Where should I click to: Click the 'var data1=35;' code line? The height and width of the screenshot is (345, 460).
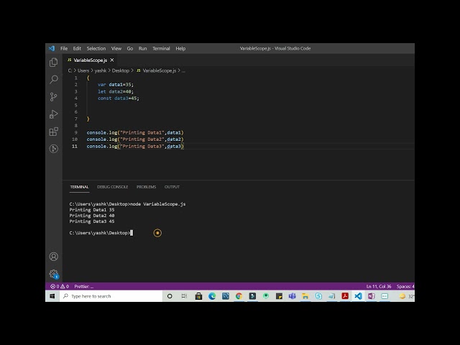click(x=116, y=85)
